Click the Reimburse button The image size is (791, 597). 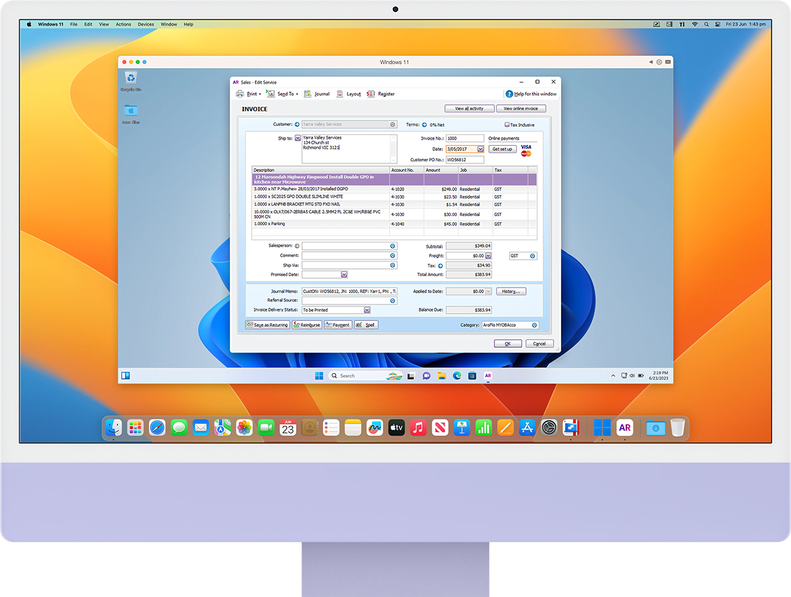click(307, 325)
